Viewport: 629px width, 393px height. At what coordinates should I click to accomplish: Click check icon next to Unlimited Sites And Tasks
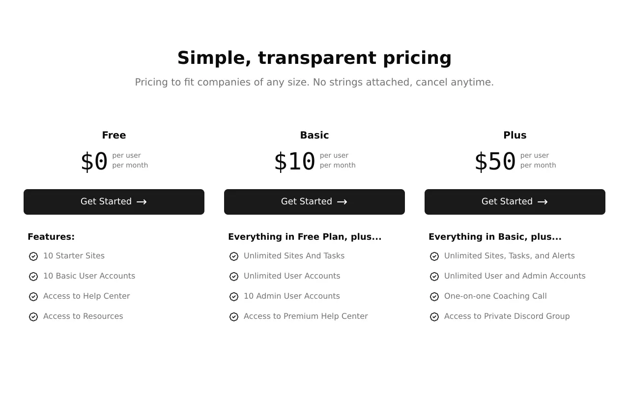point(234,256)
